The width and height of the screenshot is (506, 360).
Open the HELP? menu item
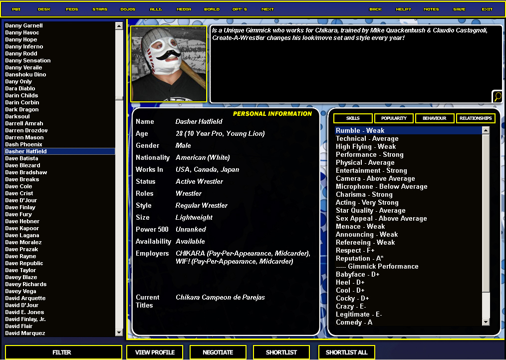click(x=403, y=9)
